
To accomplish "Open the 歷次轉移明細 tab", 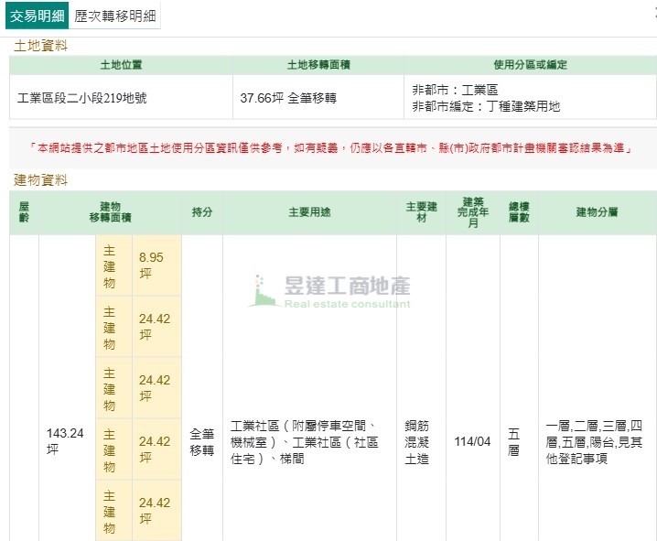I will coord(114,16).
